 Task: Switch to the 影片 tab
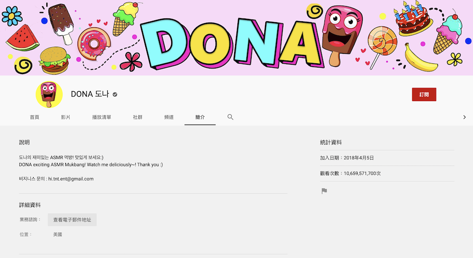[65, 117]
